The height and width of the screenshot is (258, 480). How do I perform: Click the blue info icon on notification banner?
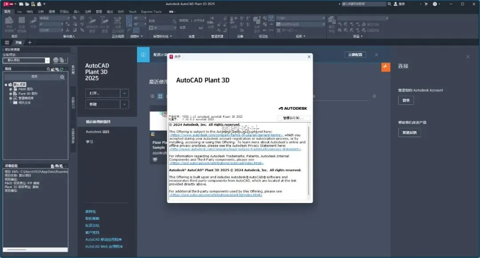143,55
